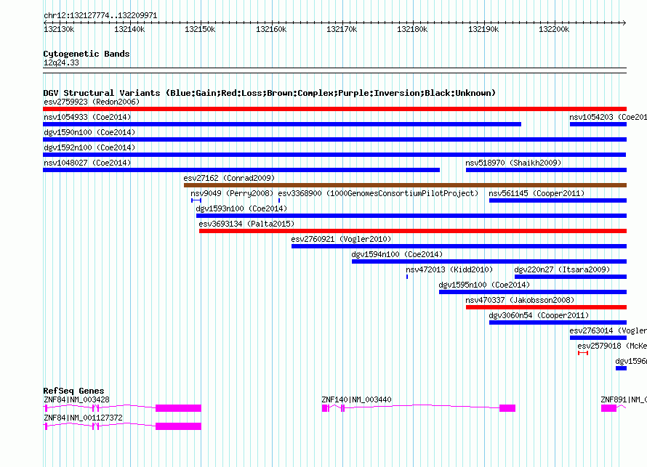Click the Cytogenetic Bands track title
Viewport: 647px width, 467px height.
coord(87,54)
